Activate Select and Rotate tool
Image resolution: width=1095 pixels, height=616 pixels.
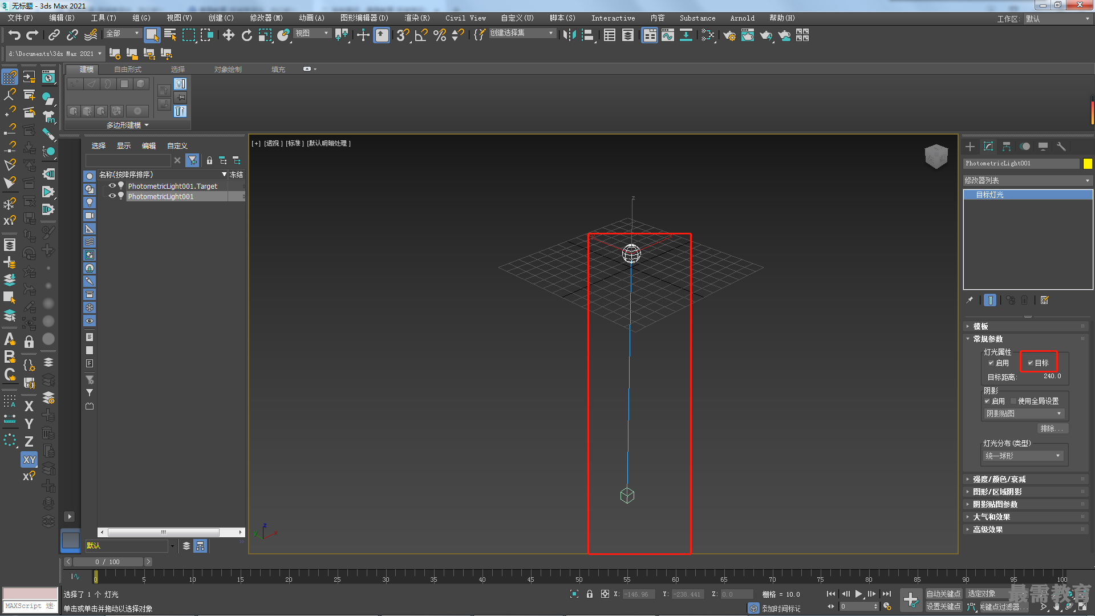click(247, 35)
